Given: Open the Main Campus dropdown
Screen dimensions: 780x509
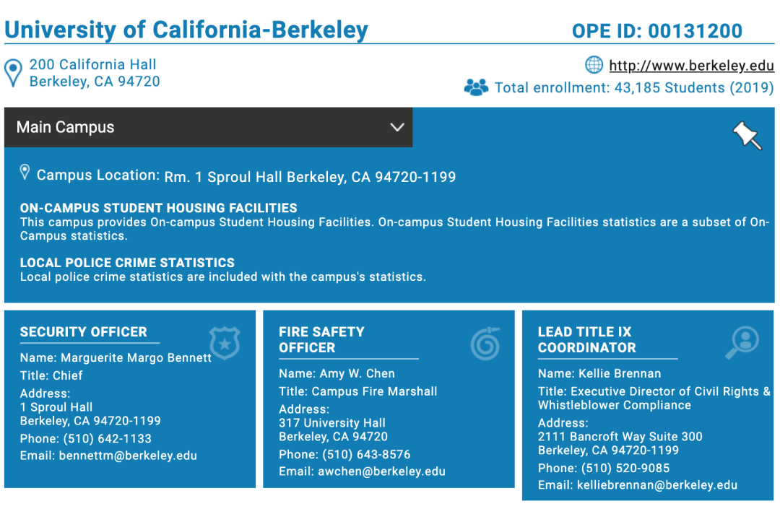Looking at the screenshot, I should [208, 127].
